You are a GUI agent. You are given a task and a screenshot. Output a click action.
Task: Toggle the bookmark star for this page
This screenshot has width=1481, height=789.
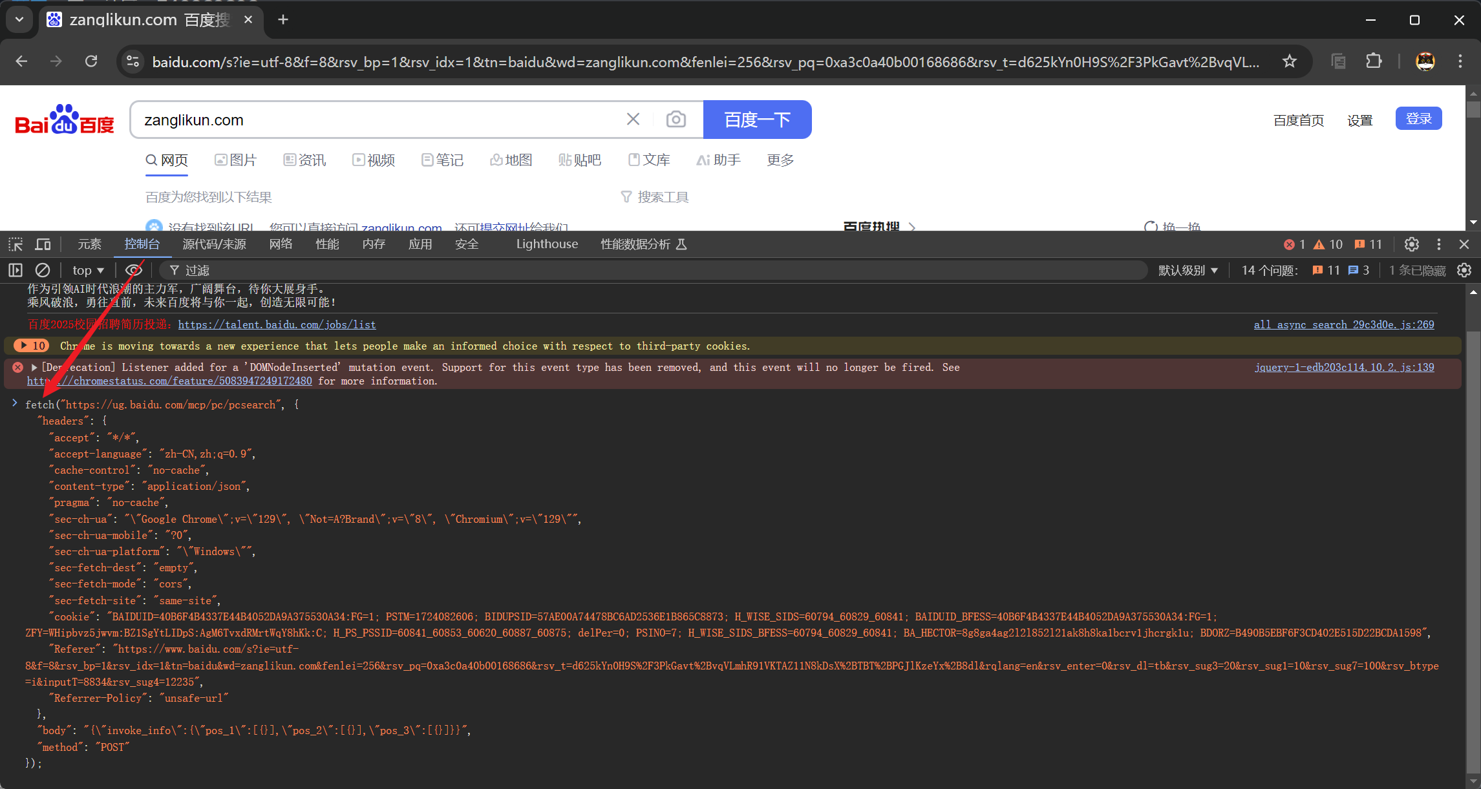1289,61
